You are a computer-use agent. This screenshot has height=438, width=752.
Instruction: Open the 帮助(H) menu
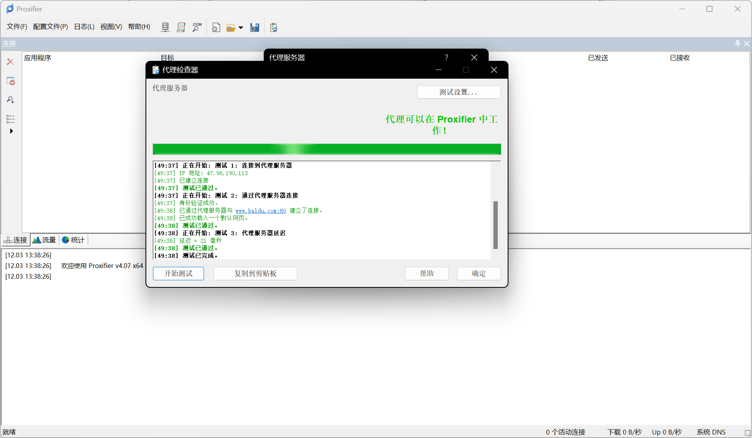pyautogui.click(x=139, y=26)
